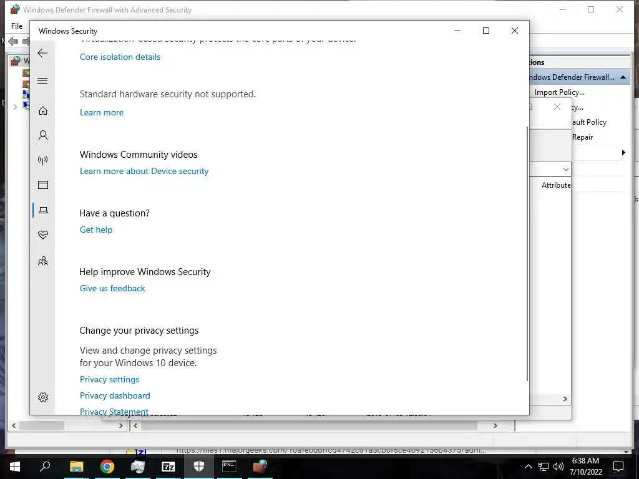Click Give us feedback link
The width and height of the screenshot is (639, 479).
112,288
